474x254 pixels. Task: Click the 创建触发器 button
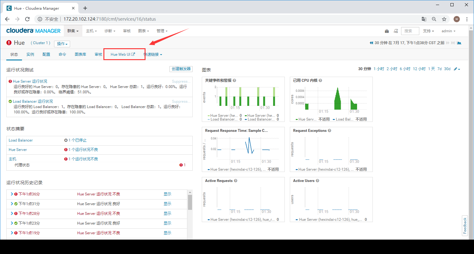[x=181, y=69]
